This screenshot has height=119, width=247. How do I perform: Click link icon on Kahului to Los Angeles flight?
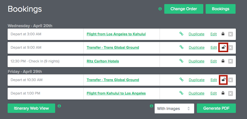(x=181, y=93)
